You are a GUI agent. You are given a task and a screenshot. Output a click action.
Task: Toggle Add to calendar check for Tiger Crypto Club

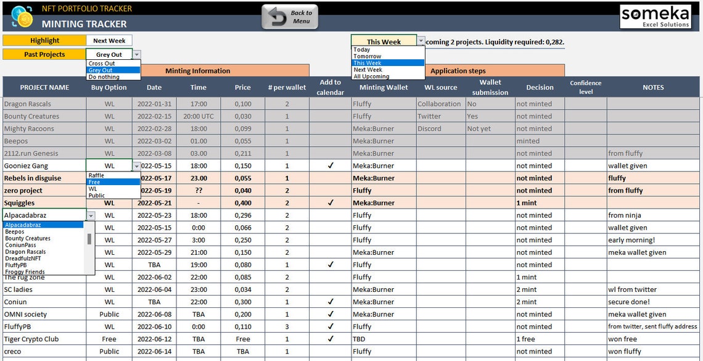pos(329,338)
